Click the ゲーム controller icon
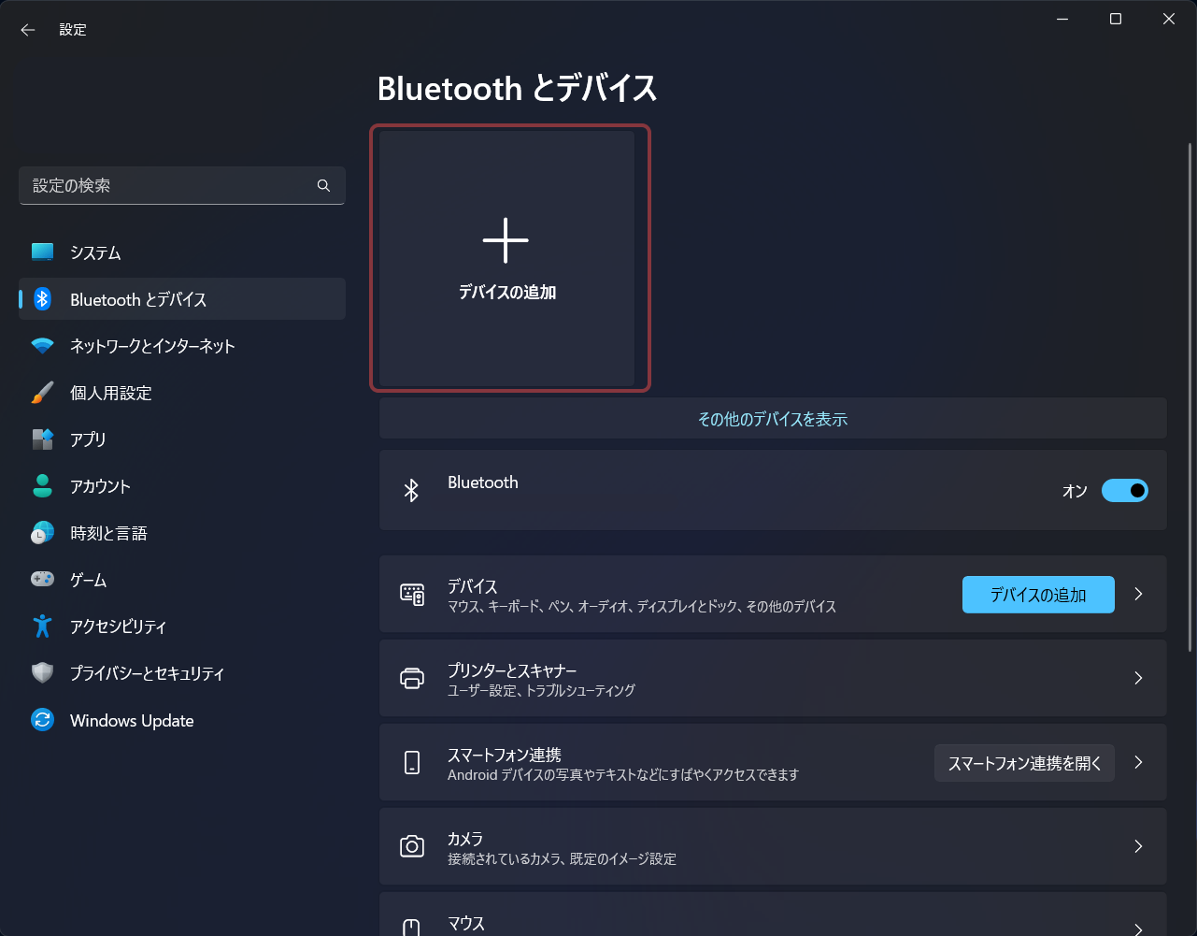 [42, 580]
